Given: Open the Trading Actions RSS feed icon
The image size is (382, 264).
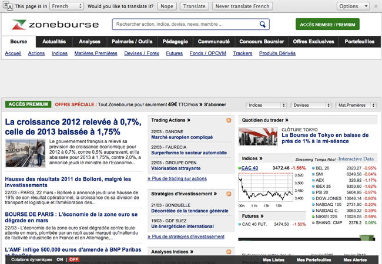Looking at the screenshot, I should [229, 120].
